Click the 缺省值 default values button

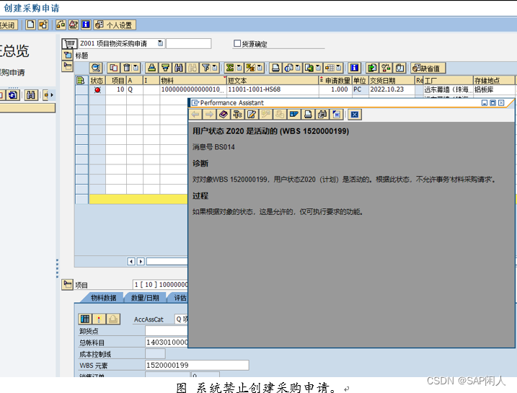click(428, 69)
